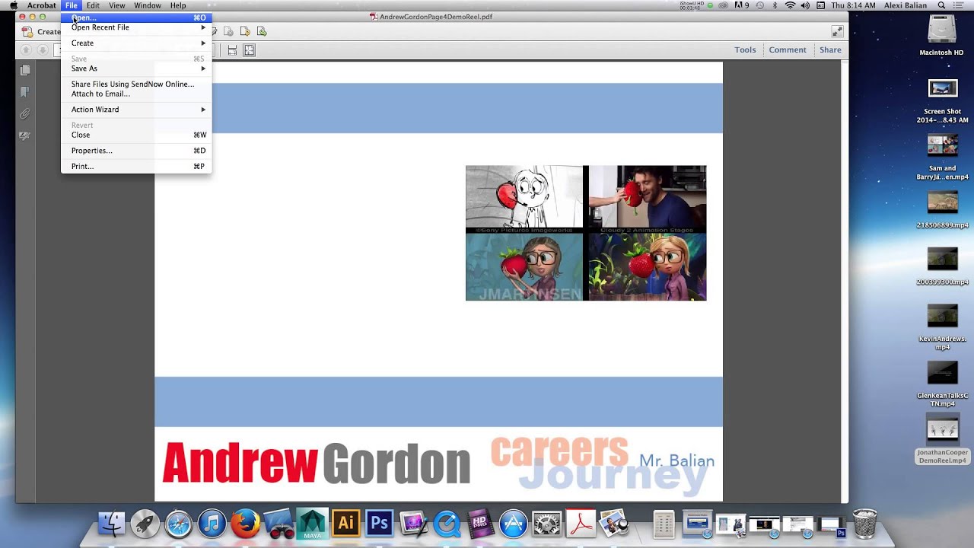Viewport: 974px width, 548px height.
Task: Select the JonathanCooperDemoReel.mp4 desktop file
Action: point(942,439)
